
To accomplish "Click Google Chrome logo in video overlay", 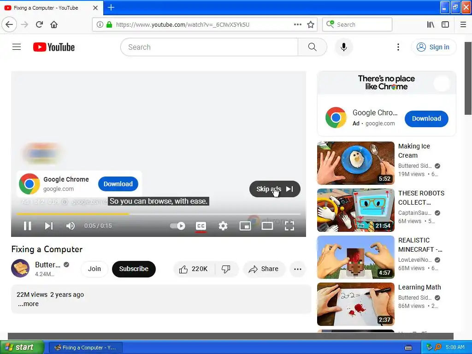I will pos(29,183).
